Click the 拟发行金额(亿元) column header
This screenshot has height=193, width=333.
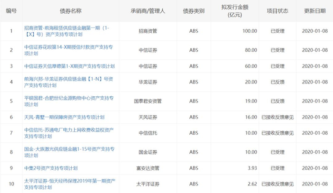click(x=235, y=11)
